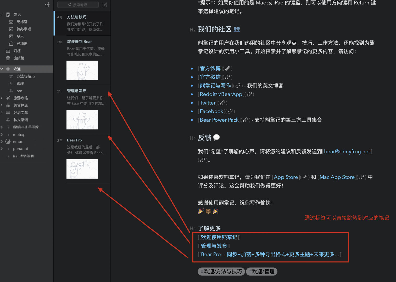Open the 熊掌记与写作 blog link
Image resolution: width=396 pixels, height=282 pixels.
coord(215,86)
